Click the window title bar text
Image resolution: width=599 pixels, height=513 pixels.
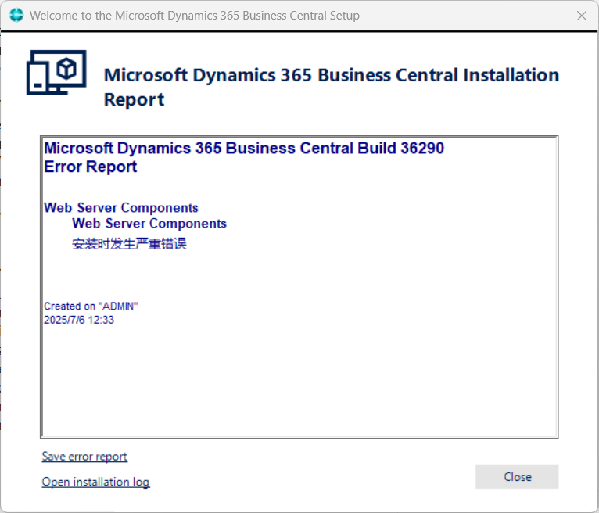[195, 16]
